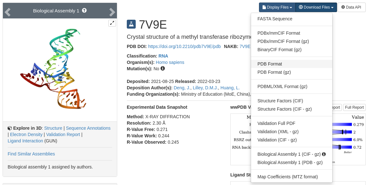Go to the previous biological assembly
The height and width of the screenshot is (185, 374).
[x=8, y=12]
